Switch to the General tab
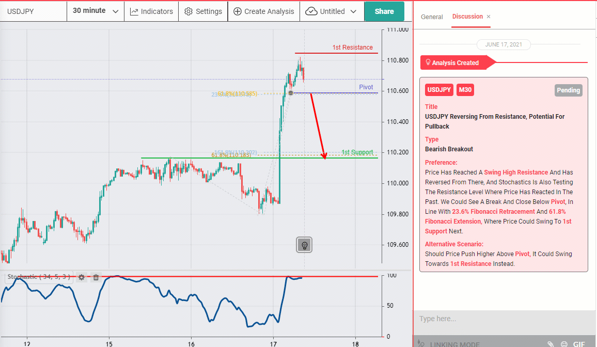Image resolution: width=597 pixels, height=347 pixels. [x=432, y=17]
